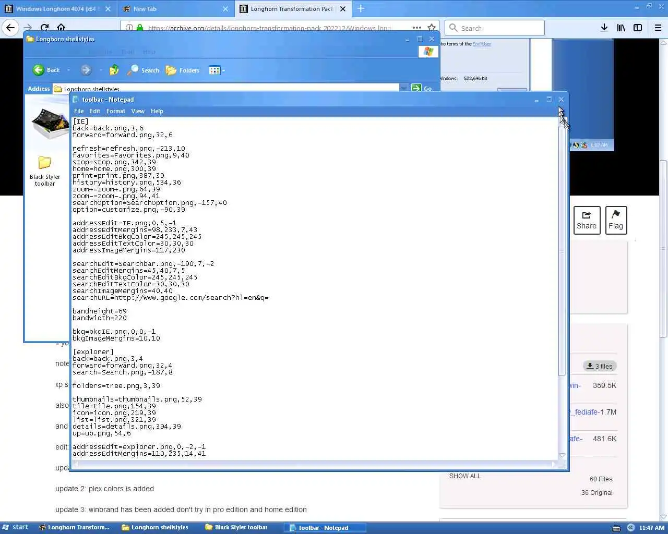Switch to Black Styler toolbar taskbar item

[x=236, y=527]
